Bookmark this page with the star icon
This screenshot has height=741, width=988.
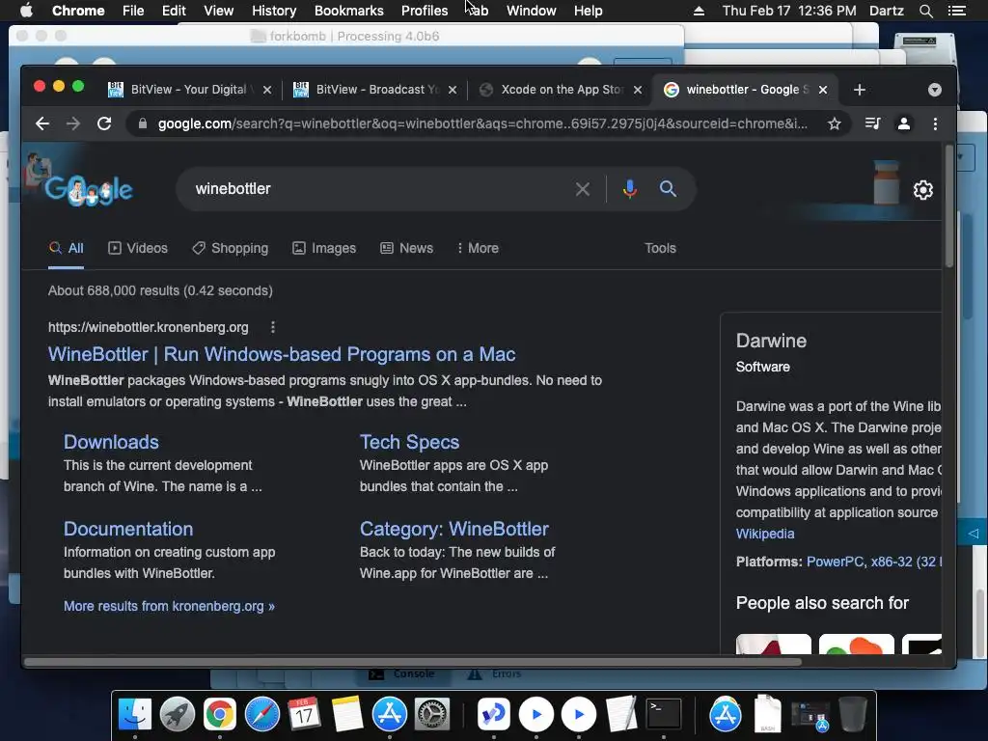[835, 123]
